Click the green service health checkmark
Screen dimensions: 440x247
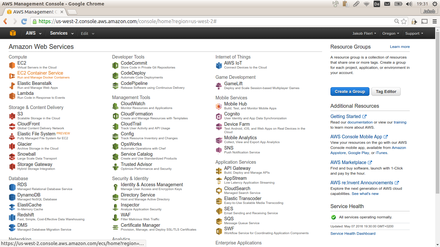333,217
